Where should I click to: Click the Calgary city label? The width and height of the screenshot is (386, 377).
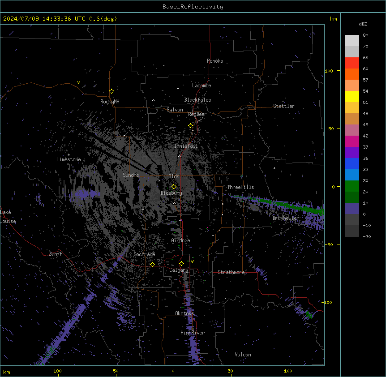click(179, 270)
